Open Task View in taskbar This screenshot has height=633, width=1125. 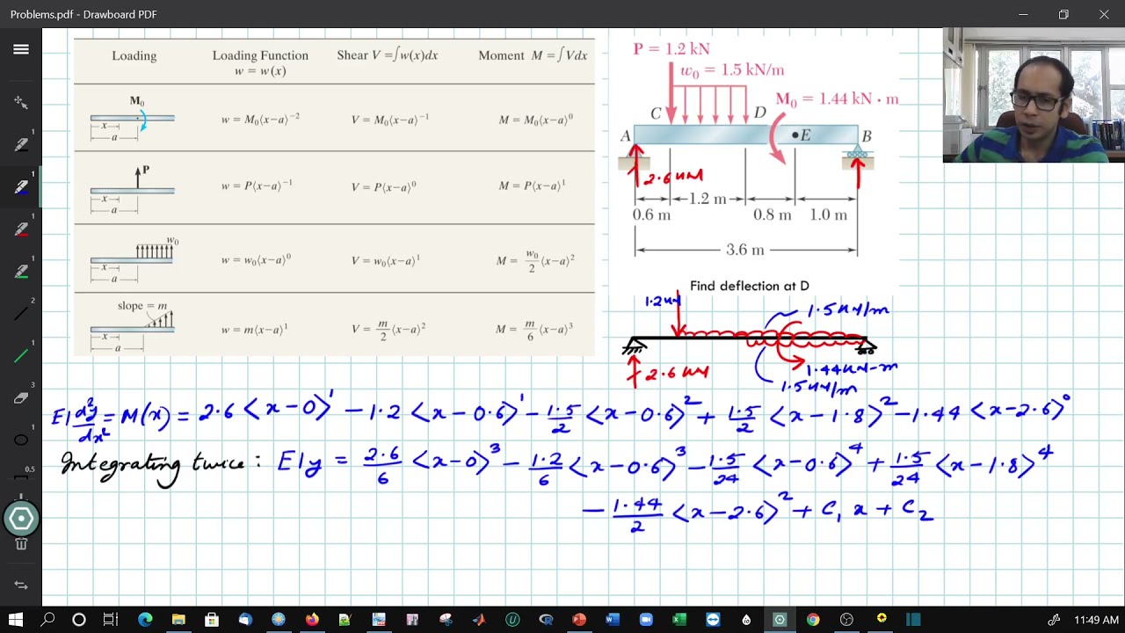(111, 620)
